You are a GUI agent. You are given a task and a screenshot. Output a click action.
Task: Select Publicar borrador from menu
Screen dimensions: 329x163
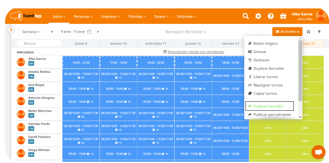point(269,106)
